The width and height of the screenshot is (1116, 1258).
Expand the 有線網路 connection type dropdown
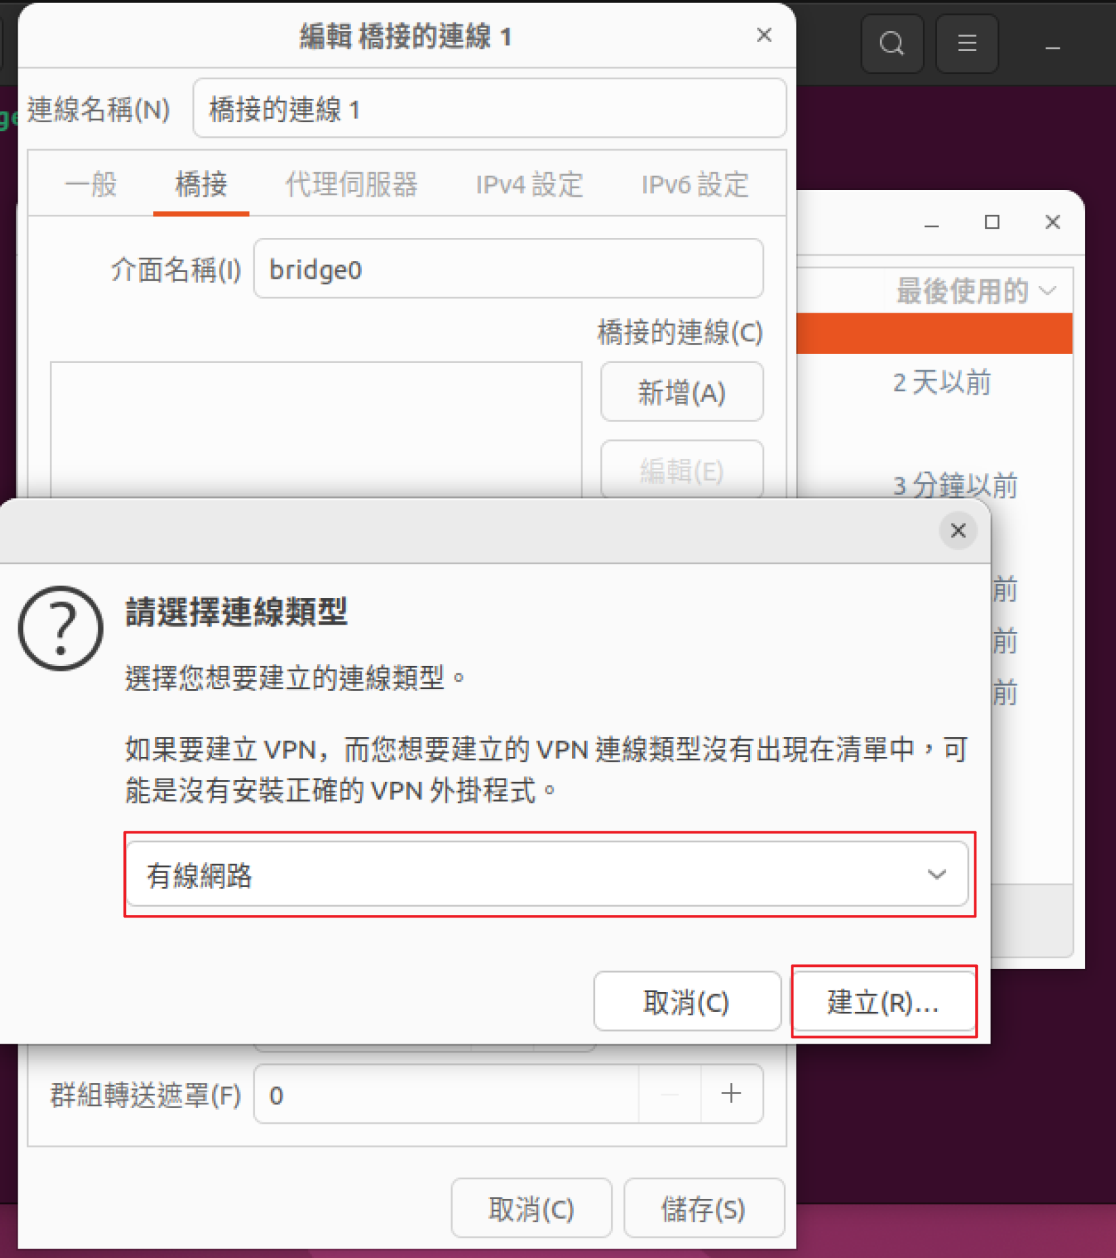[x=547, y=874]
